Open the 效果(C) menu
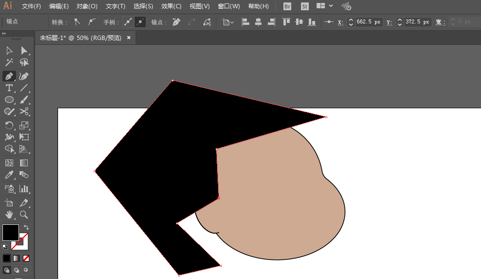Image resolution: width=481 pixels, height=279 pixels. (171, 6)
